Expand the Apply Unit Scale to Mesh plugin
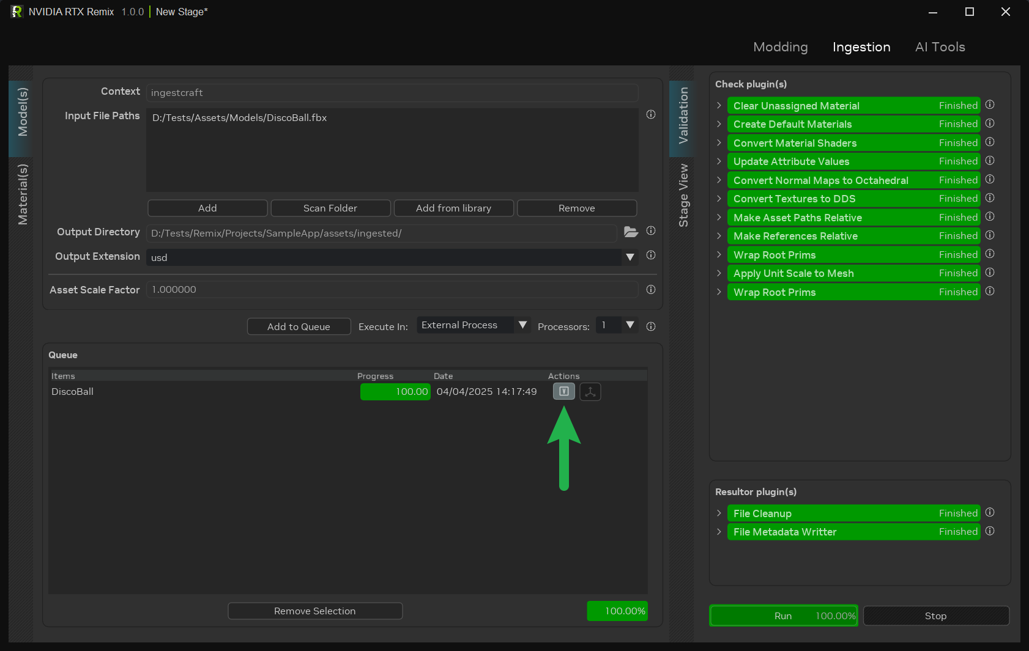1029x651 pixels. (x=719, y=273)
